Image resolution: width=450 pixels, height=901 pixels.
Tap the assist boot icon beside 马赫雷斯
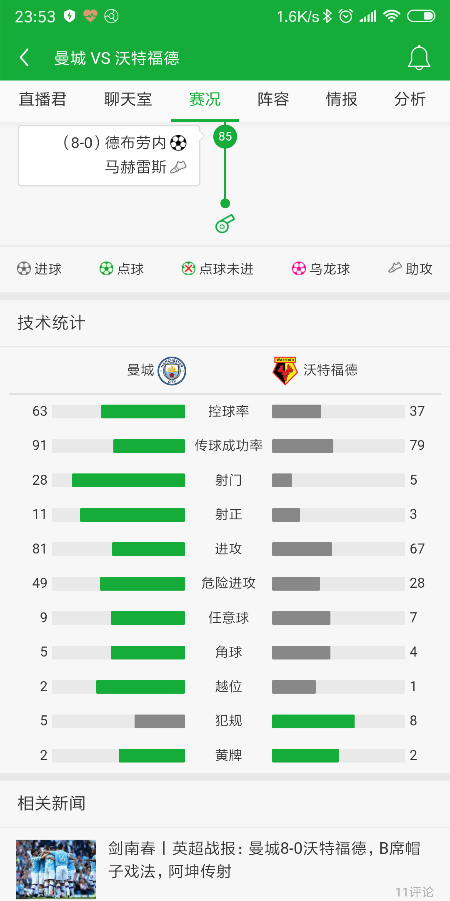coord(178,167)
